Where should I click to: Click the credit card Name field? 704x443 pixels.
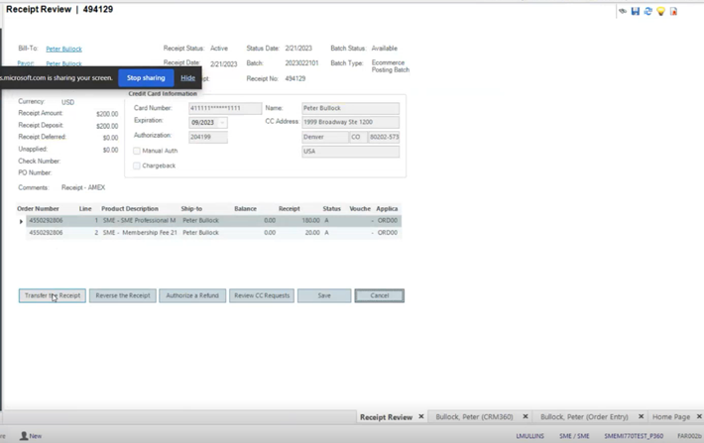[350, 108]
